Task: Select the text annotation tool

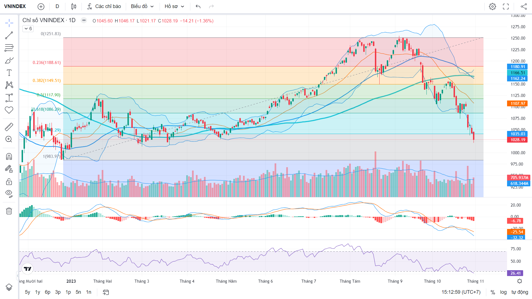Action: tap(9, 73)
